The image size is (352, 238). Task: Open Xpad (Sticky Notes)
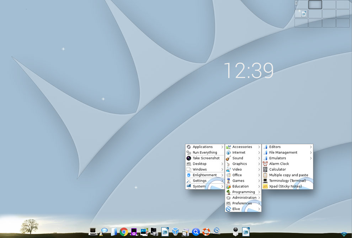[x=287, y=186]
